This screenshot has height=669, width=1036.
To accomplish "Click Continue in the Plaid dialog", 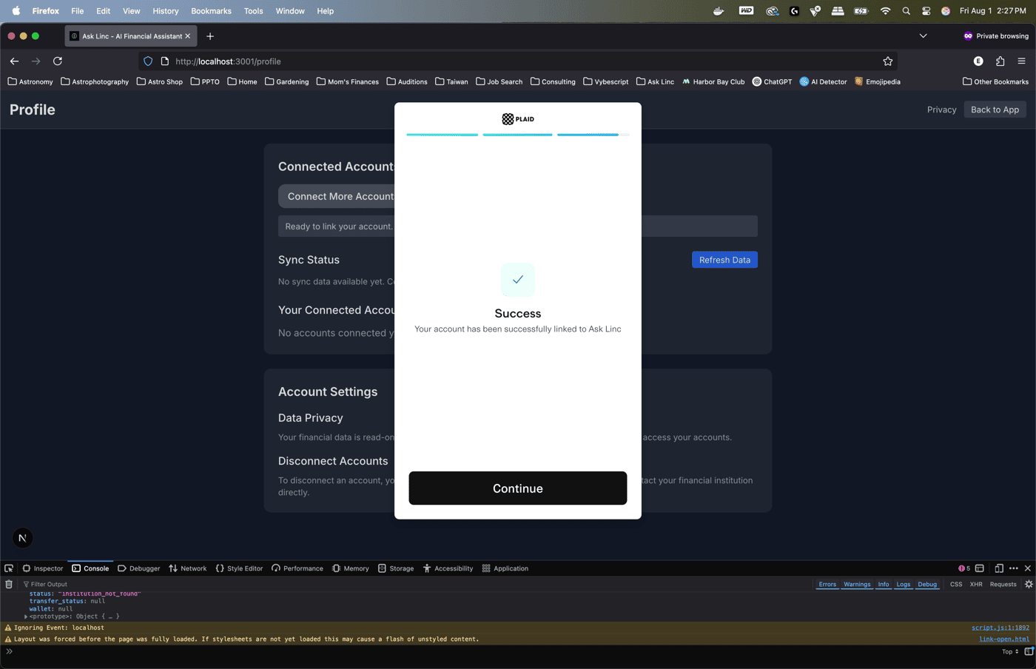I will tap(518, 488).
